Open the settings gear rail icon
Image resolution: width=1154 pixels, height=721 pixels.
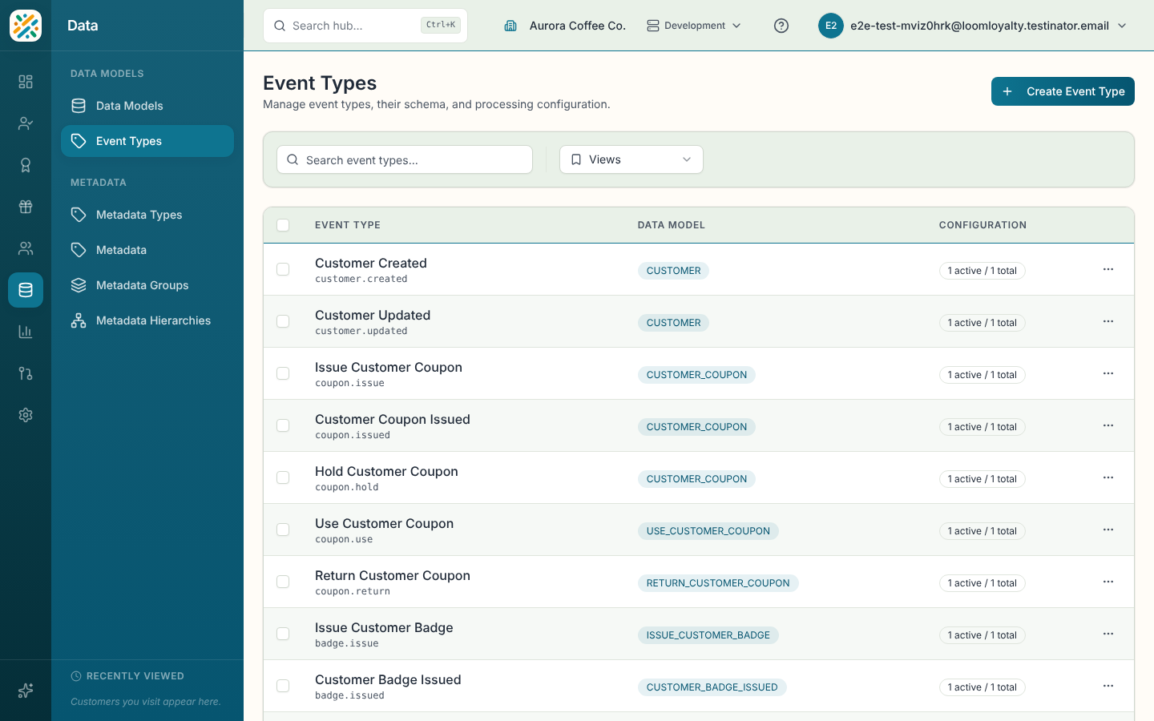pos(26,415)
